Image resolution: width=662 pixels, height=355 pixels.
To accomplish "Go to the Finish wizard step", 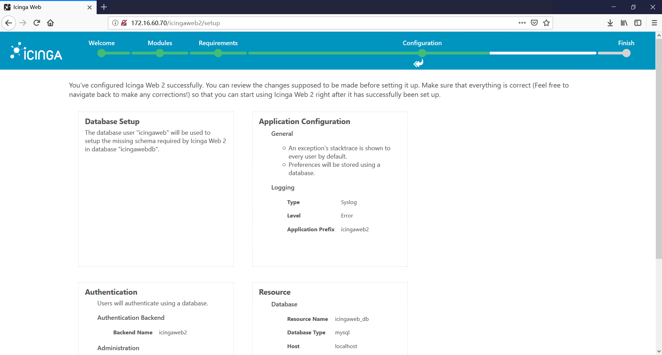I will tap(626, 43).
